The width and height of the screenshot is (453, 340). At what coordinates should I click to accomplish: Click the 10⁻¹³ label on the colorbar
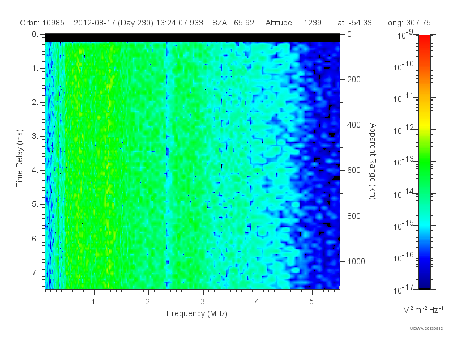tap(405, 161)
